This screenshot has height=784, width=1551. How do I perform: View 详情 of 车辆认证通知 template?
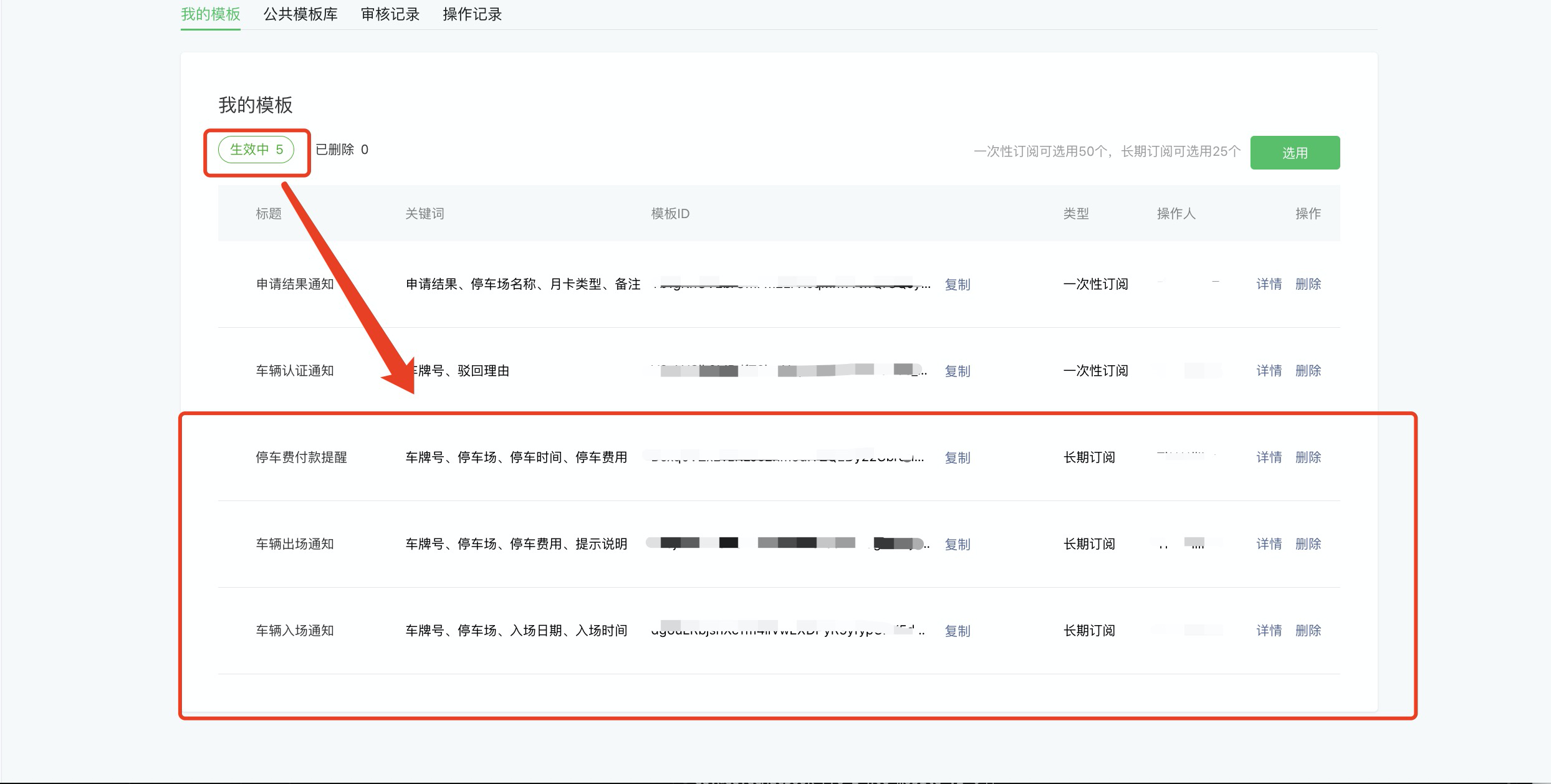pyautogui.click(x=1269, y=371)
